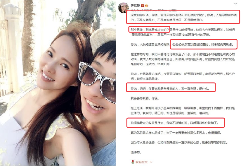This screenshot has width=241, height=166.
Task: Click the final line 值得的。
Action: (136, 152)
